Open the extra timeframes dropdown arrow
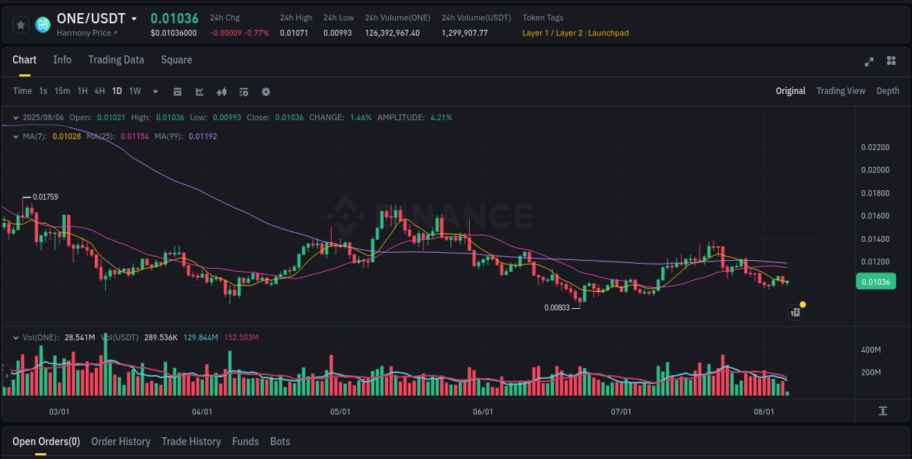 154,92
